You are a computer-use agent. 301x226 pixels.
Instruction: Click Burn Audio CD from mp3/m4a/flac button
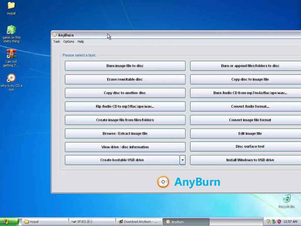245,93
